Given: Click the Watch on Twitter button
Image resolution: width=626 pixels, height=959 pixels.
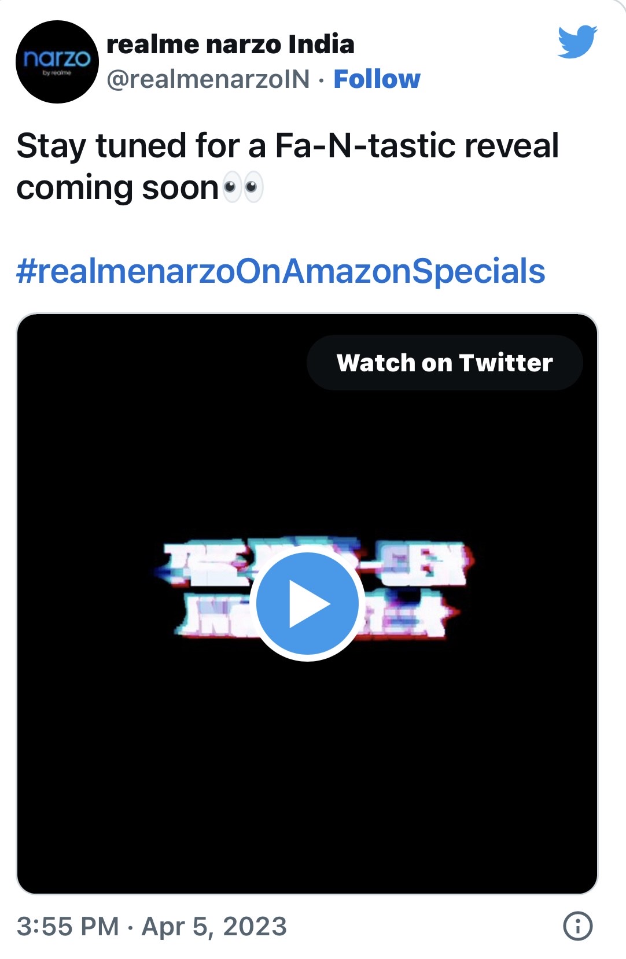Looking at the screenshot, I should (x=444, y=363).
